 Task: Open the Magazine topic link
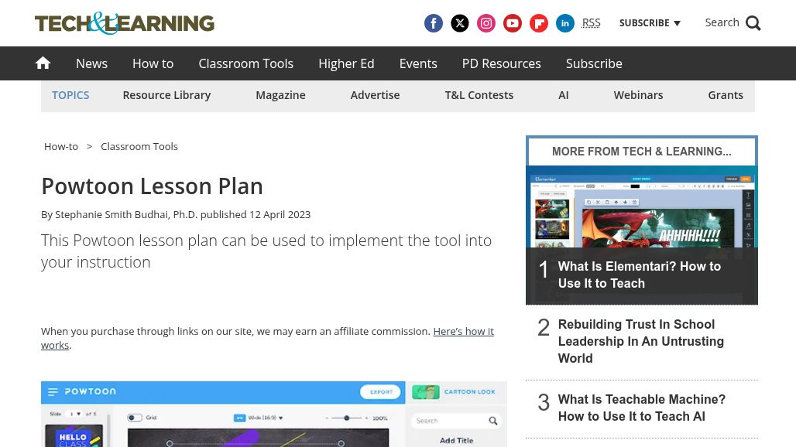(281, 95)
